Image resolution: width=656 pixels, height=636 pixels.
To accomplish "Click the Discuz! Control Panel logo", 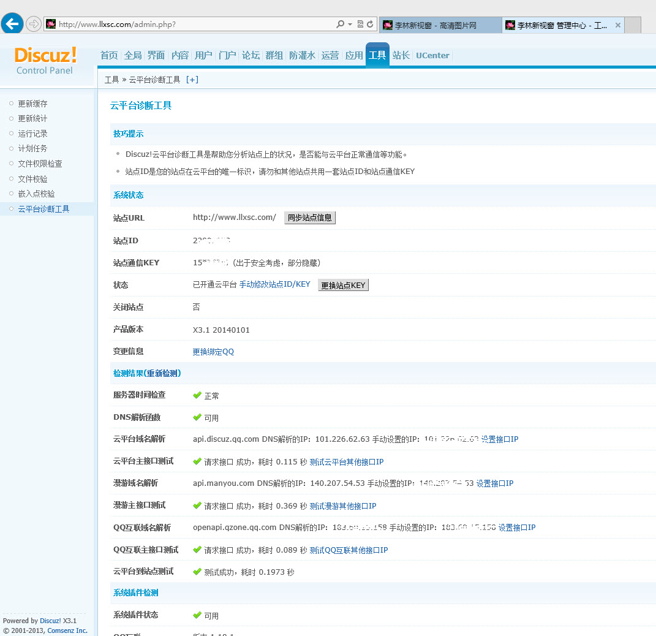I will pyautogui.click(x=45, y=60).
